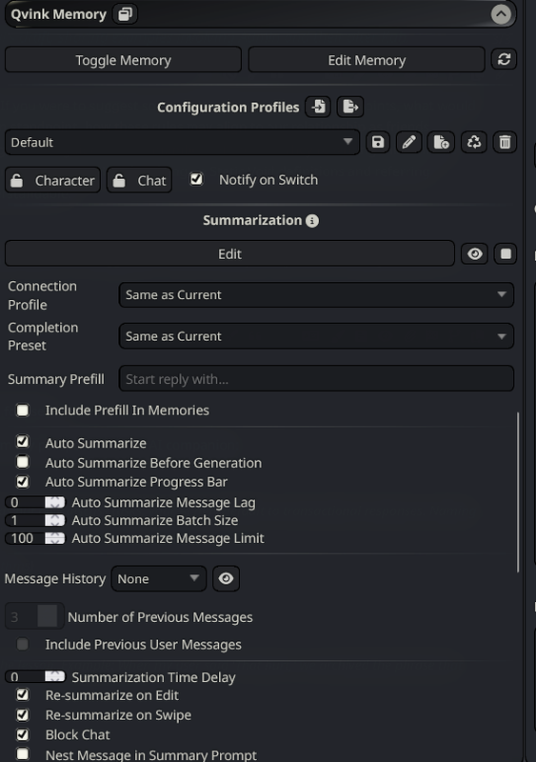Click the stop summarization square icon

click(506, 253)
